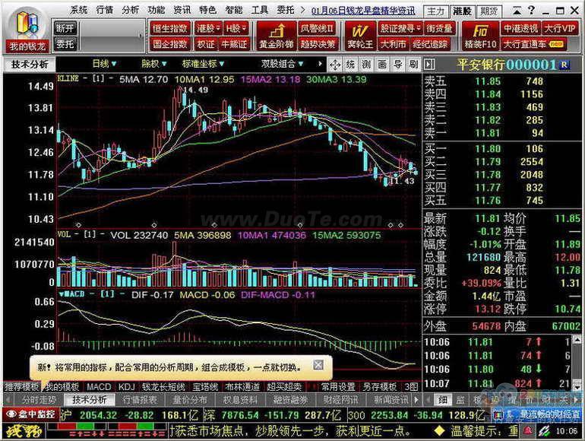Open the 分析 menu

coord(130,10)
